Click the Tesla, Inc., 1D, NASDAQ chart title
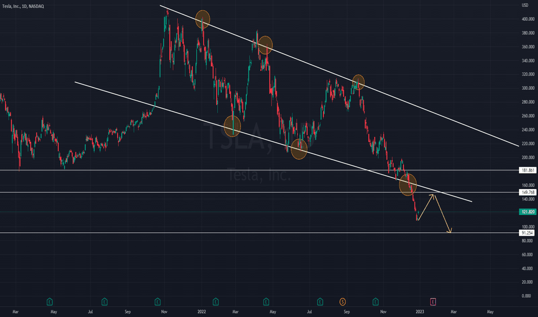This screenshot has width=538, height=317. click(23, 6)
